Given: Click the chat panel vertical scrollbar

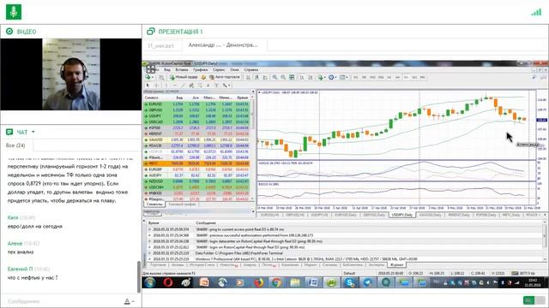Looking at the screenshot, I should point(139,277).
